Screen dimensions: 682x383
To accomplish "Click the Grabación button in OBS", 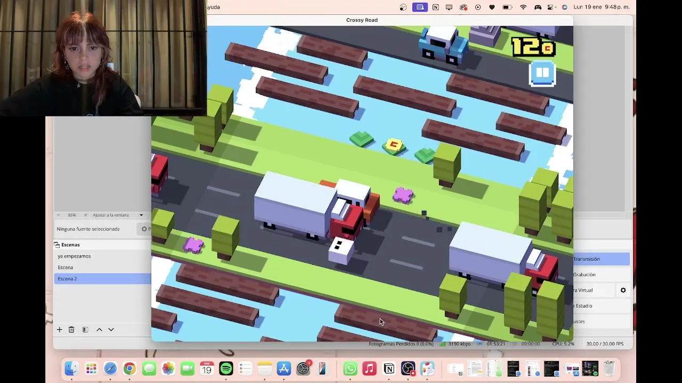I will [601, 274].
